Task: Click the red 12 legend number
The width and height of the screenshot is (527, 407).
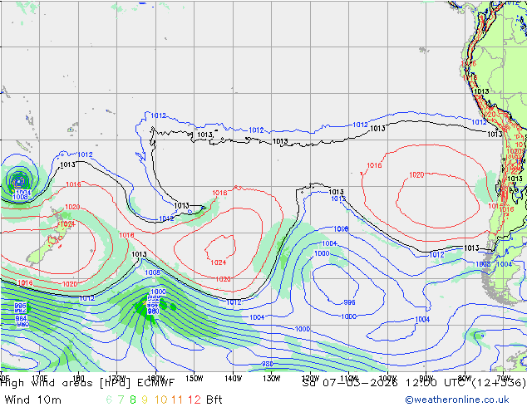Action: (x=195, y=400)
